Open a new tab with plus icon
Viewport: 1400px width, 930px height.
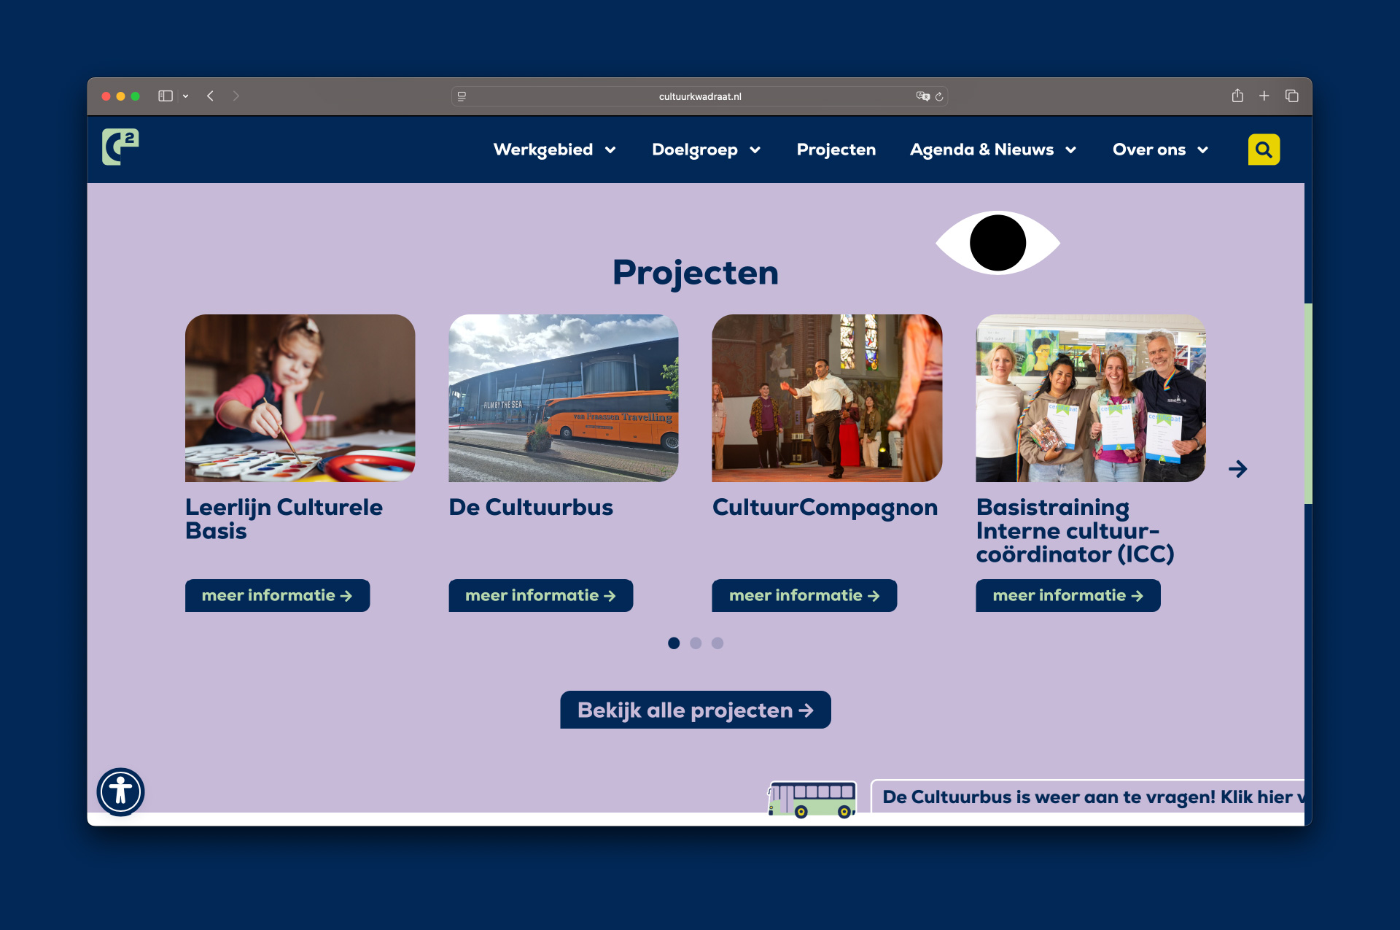pos(1264,96)
